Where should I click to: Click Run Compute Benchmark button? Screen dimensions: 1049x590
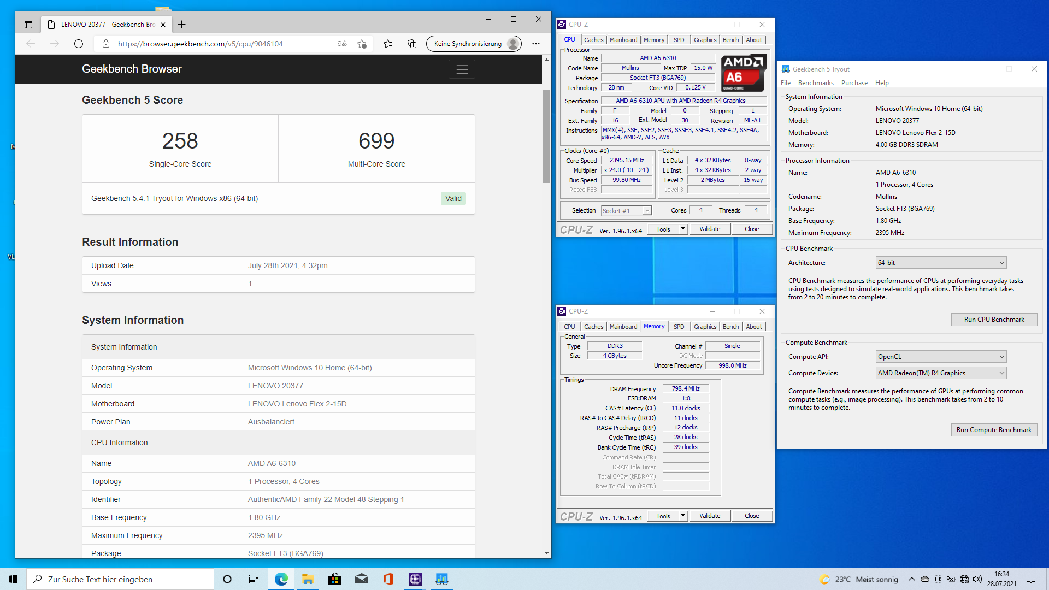pos(994,430)
